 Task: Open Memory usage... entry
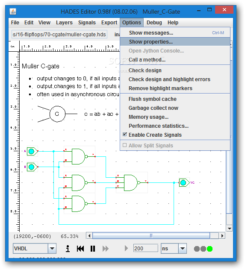175,117
